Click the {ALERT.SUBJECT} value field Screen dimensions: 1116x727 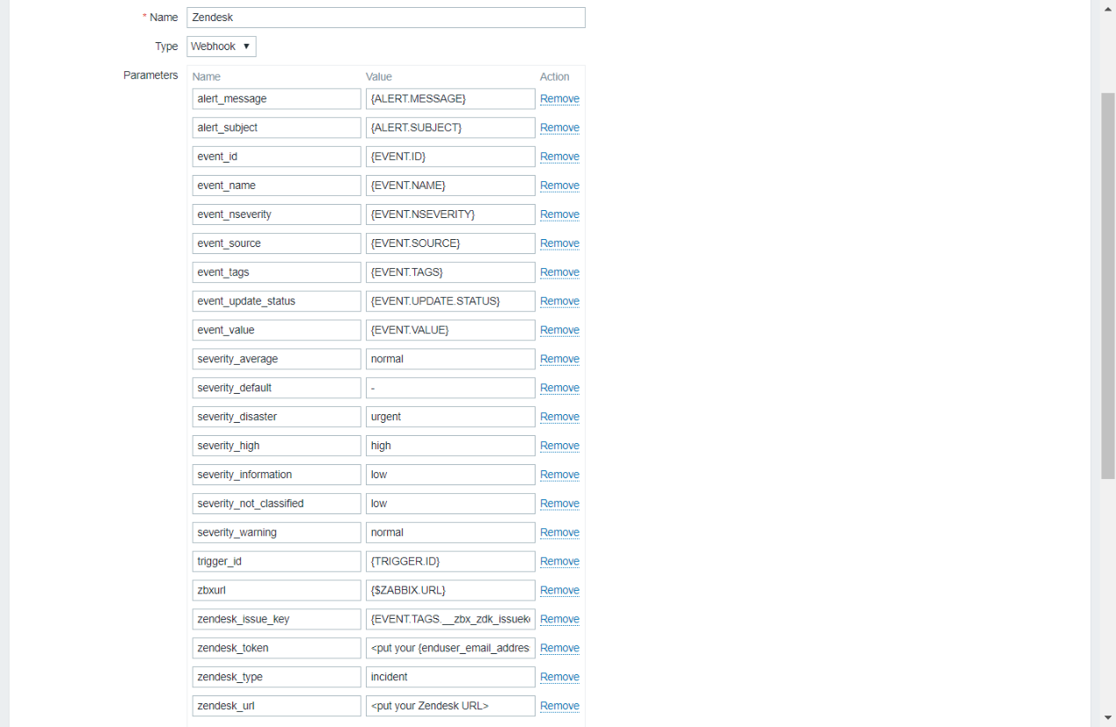[x=450, y=127]
